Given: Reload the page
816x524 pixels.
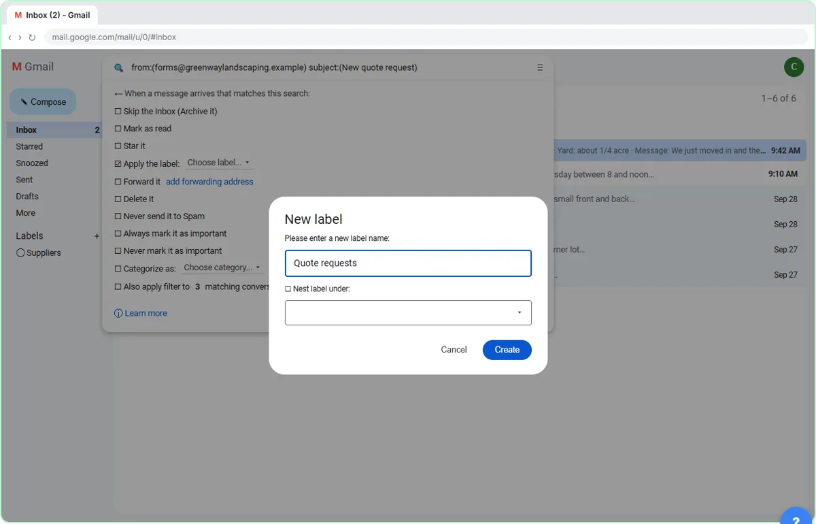Looking at the screenshot, I should [x=32, y=37].
